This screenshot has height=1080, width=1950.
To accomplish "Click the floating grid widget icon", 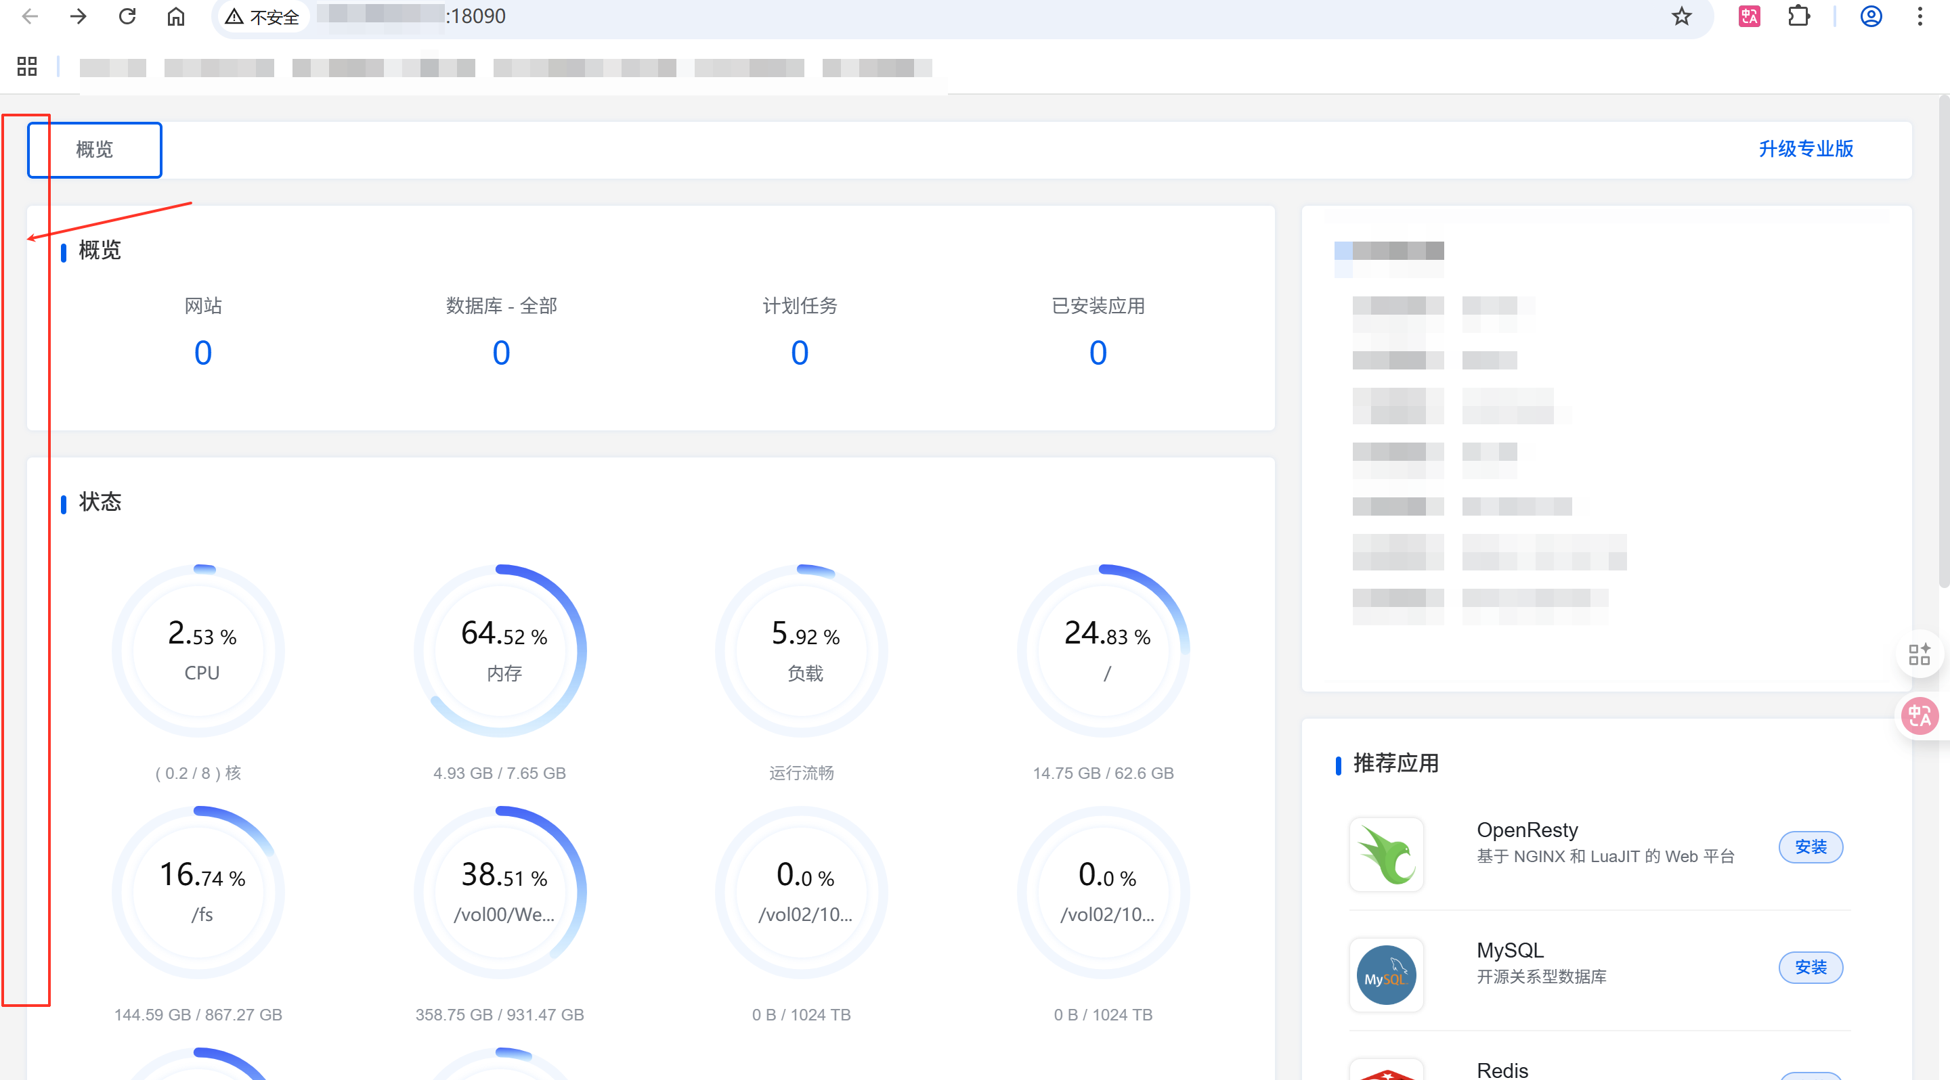I will coord(1919,654).
